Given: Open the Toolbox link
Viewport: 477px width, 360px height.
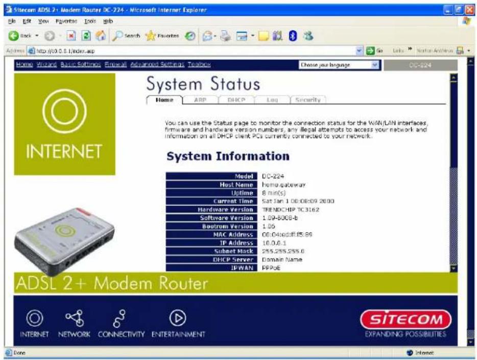Looking at the screenshot, I should click(x=199, y=64).
